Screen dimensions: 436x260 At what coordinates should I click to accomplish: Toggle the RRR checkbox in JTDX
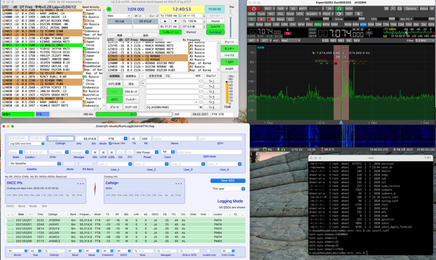tap(203, 76)
